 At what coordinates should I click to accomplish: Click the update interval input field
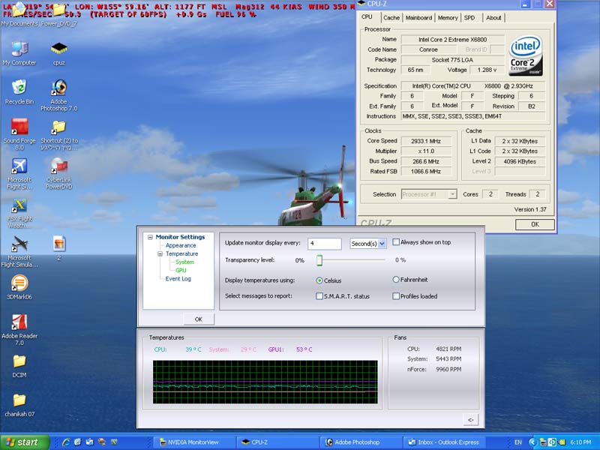325,243
